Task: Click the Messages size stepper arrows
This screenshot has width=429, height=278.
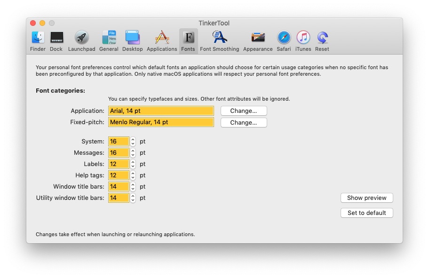Action: tap(133, 153)
